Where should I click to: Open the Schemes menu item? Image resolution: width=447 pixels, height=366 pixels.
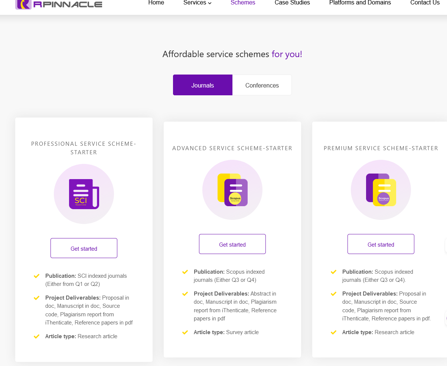(x=243, y=3)
